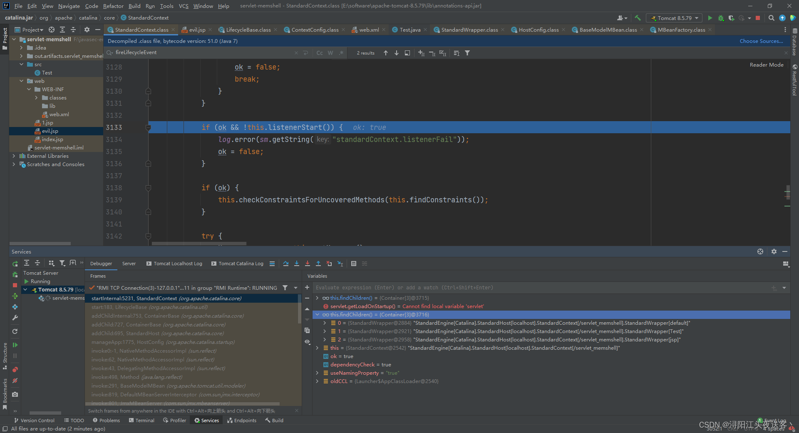Expand the .idea folder
This screenshot has width=799, height=433.
click(21, 48)
